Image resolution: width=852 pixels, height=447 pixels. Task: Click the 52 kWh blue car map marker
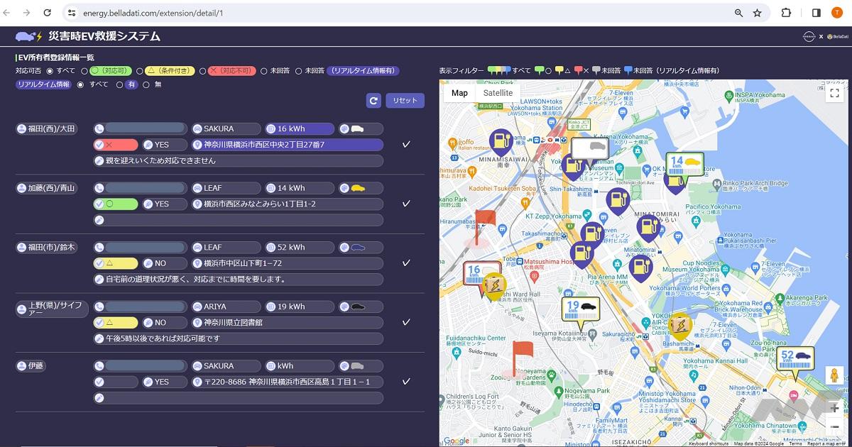[794, 358]
